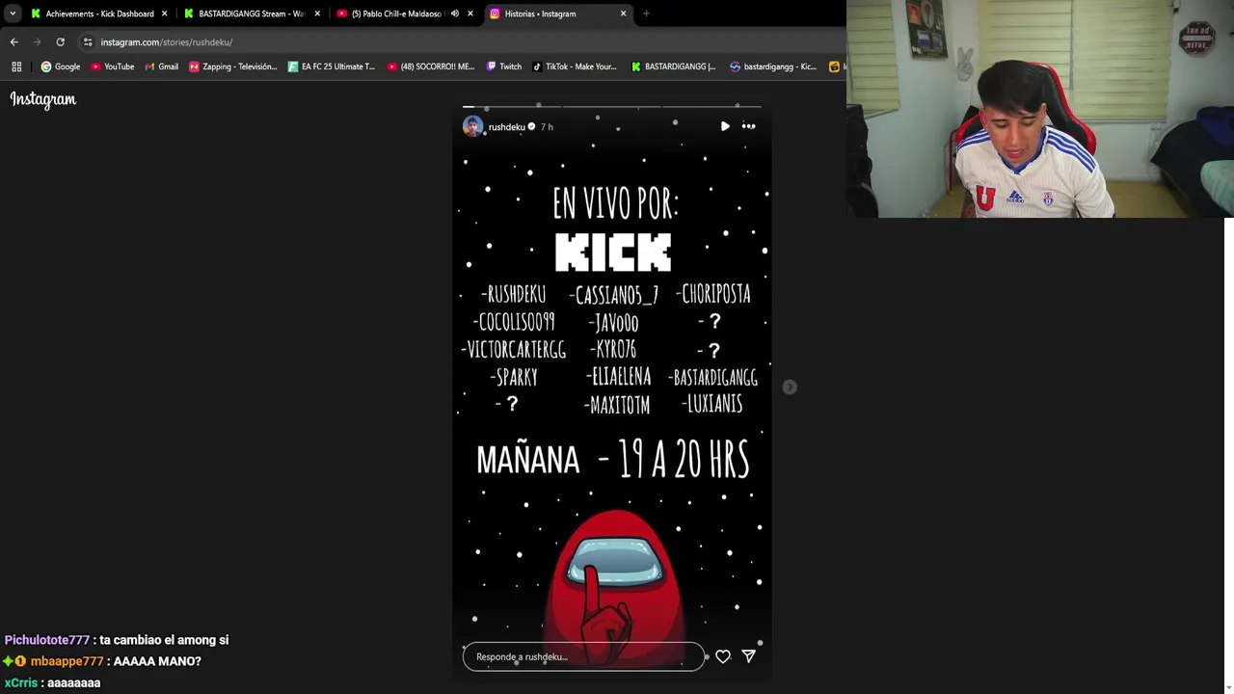Screen dimensions: 1234x694
Task: Open the story more options menu
Action: pyautogui.click(x=748, y=126)
